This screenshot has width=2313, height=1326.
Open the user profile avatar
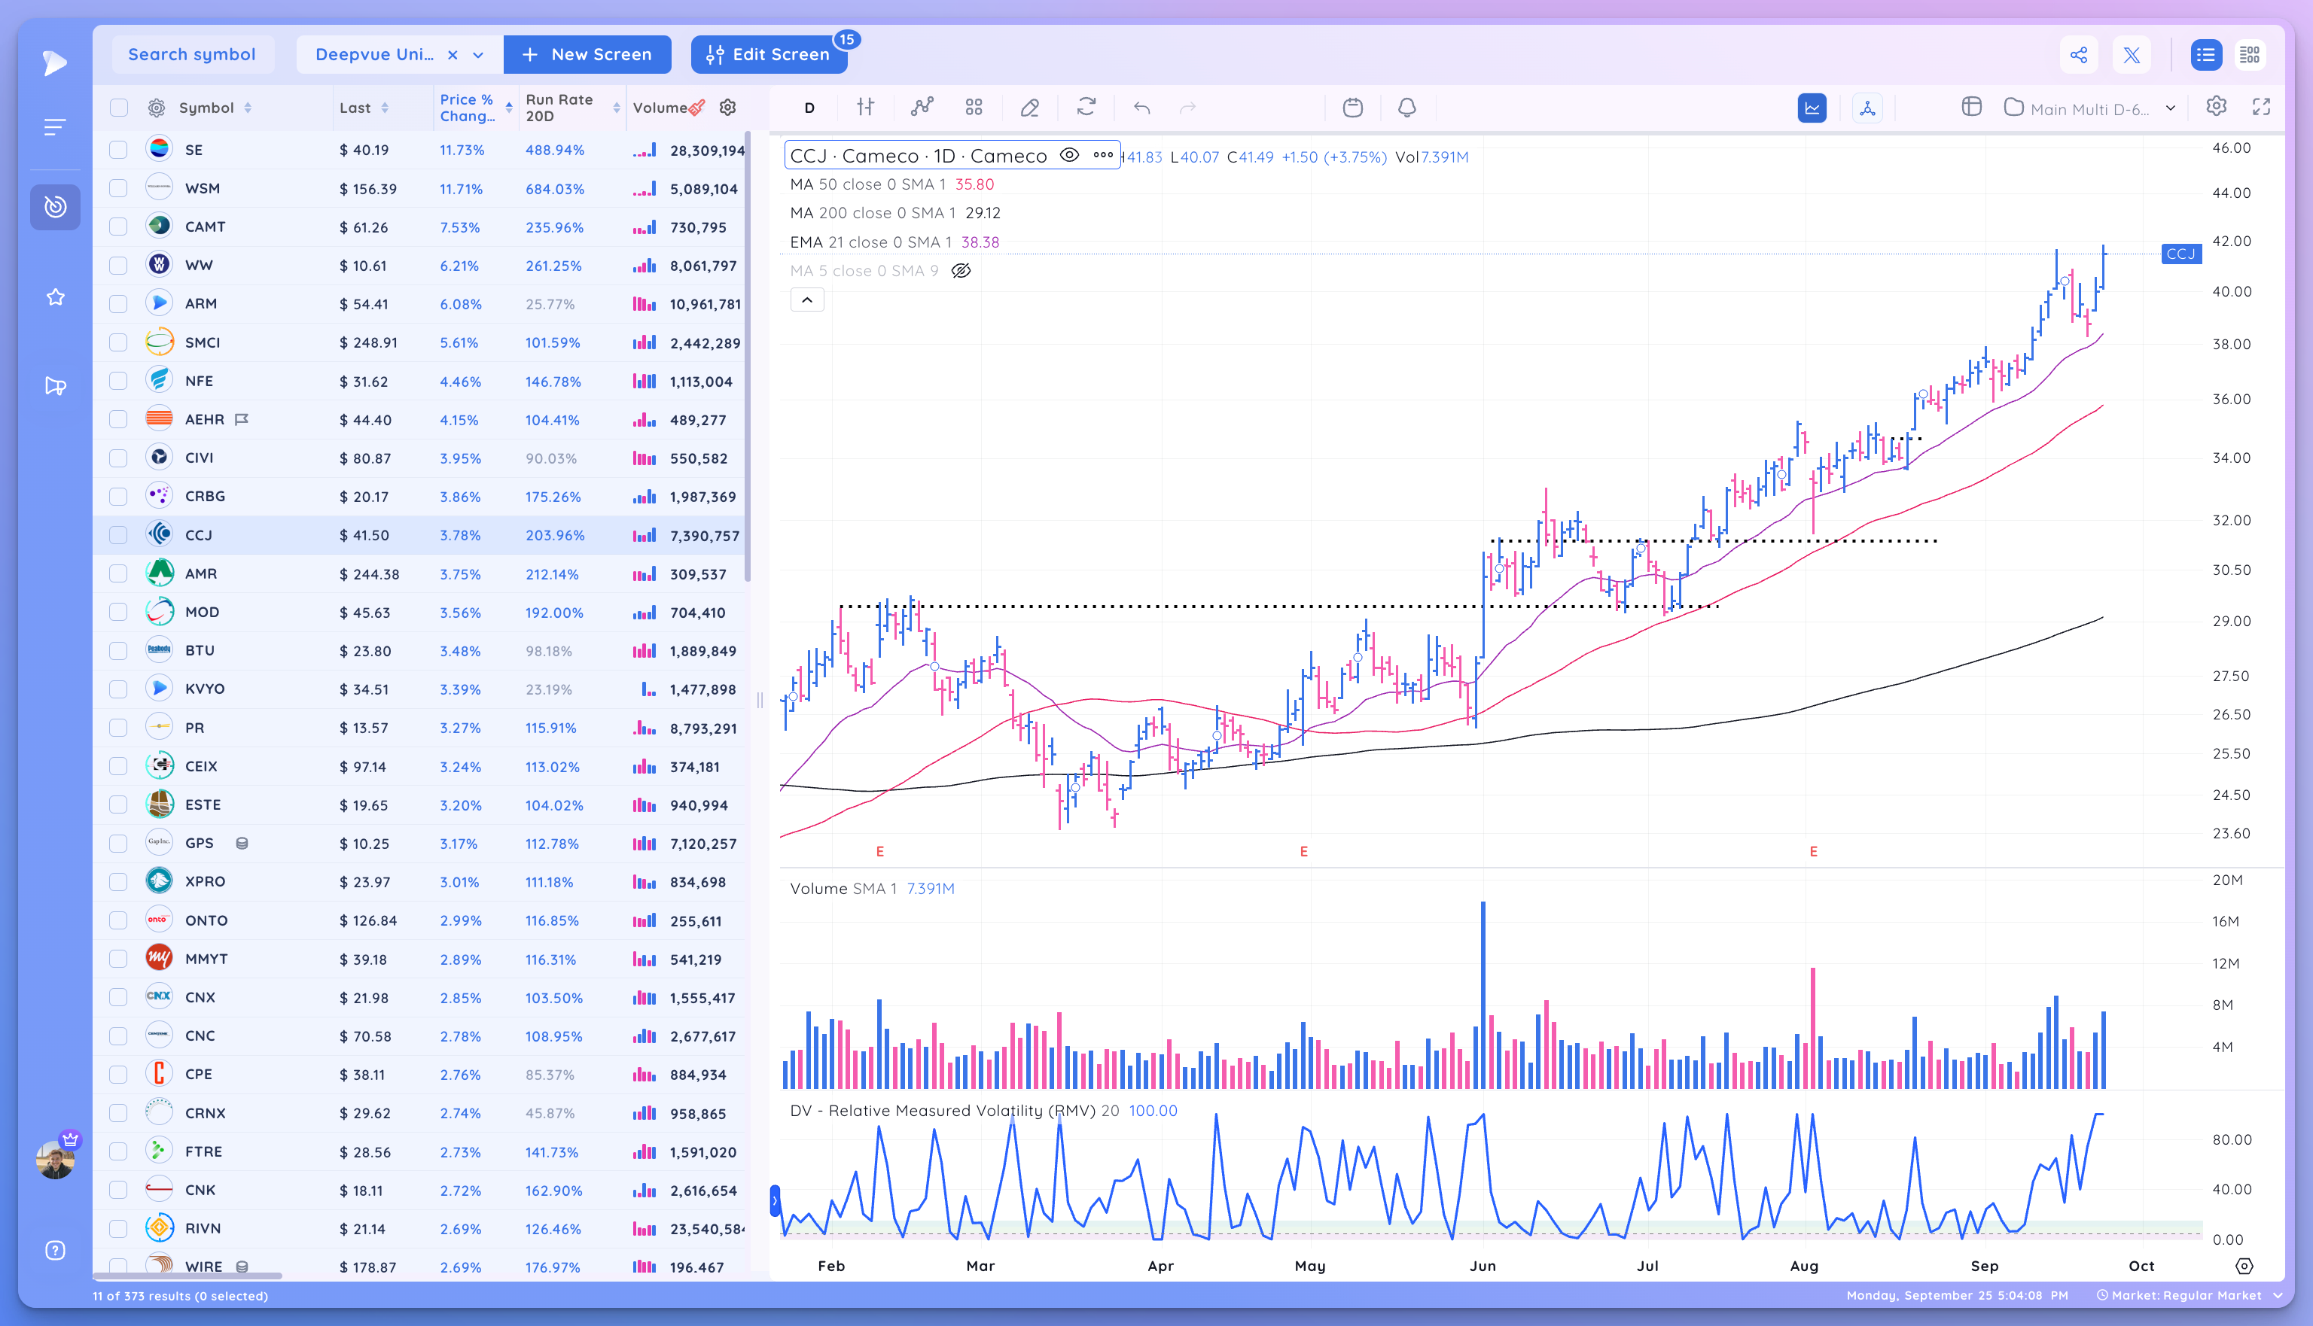click(x=56, y=1160)
